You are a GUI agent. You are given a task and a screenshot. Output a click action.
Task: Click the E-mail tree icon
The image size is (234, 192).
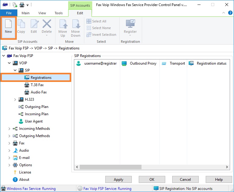15,158
